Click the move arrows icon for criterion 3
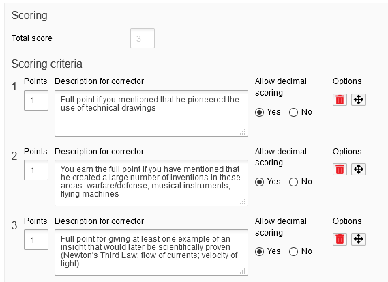This screenshot has height=282, width=388. 359,240
